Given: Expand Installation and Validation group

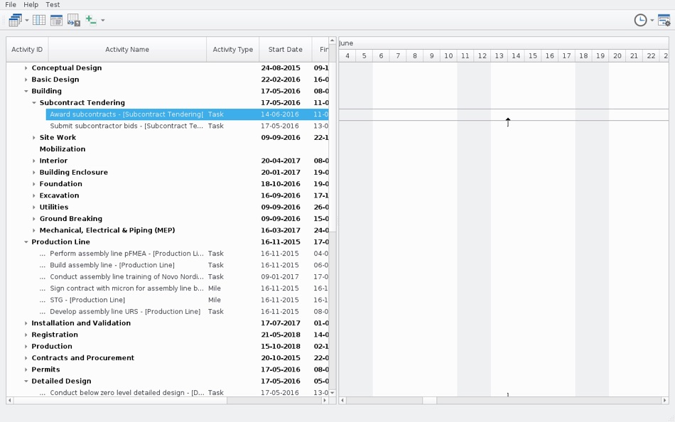Looking at the screenshot, I should click(26, 323).
